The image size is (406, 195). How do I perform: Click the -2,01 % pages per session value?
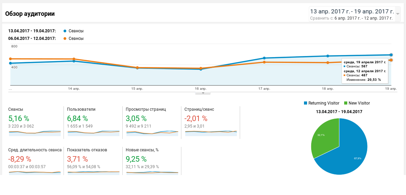click(x=196, y=119)
